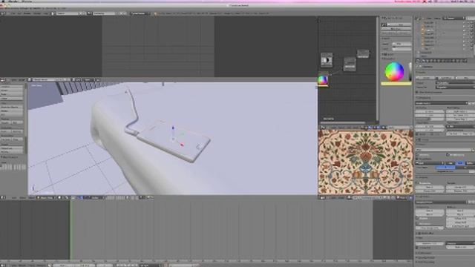Open the Window menu in macOS menu bar

[x=27, y=1]
